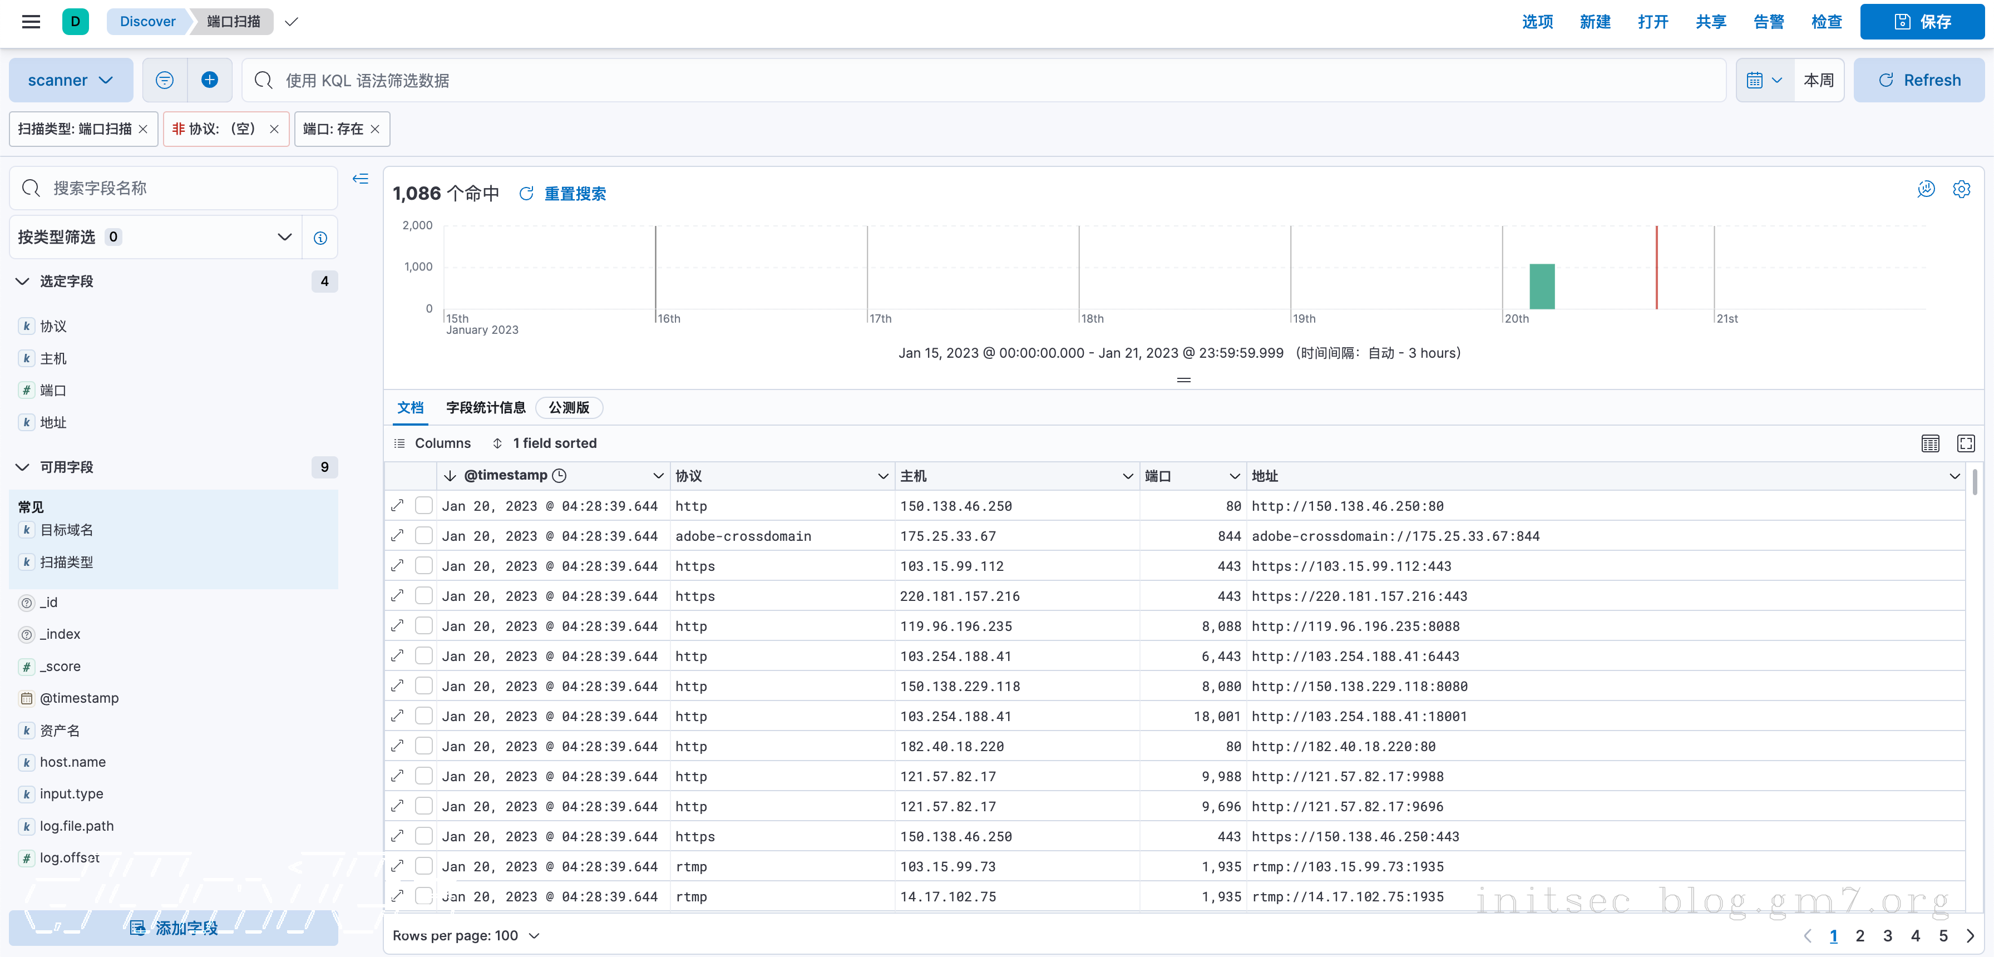Collapse the field sidebar panel
Image resolution: width=1994 pixels, height=957 pixels.
[x=360, y=179]
